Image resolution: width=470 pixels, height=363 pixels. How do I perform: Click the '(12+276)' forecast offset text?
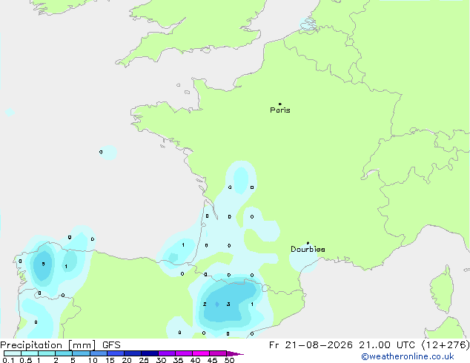[x=446, y=345]
